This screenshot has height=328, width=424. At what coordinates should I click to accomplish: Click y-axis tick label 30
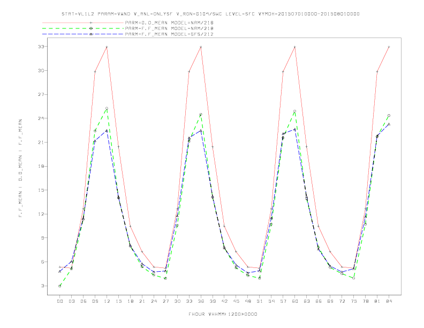pyautogui.click(x=41, y=70)
